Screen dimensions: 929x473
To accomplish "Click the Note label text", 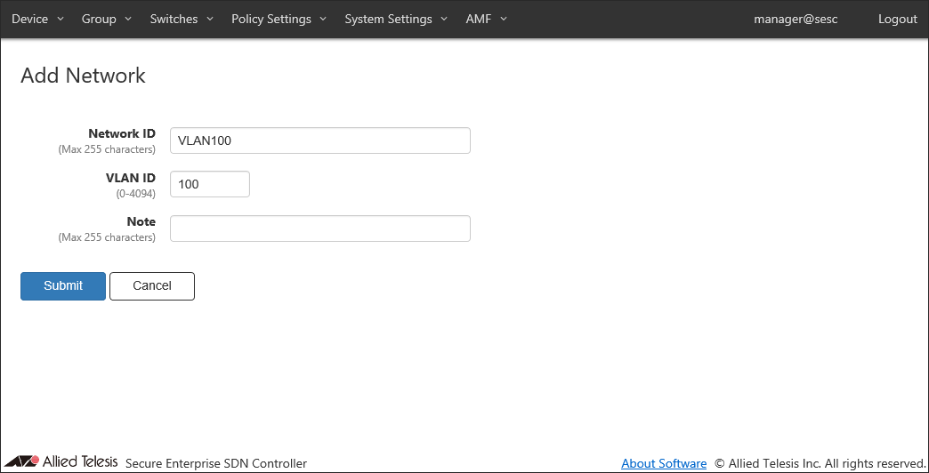I will point(141,221).
